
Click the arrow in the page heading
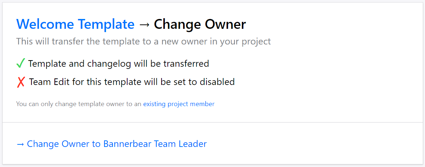click(144, 24)
